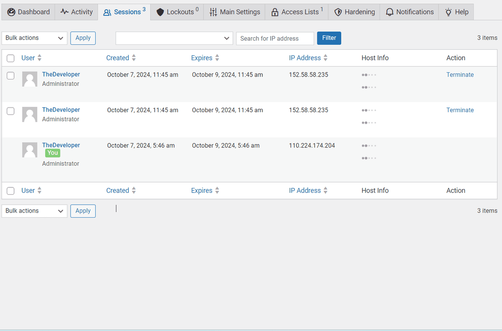This screenshot has height=331, width=502.
Task: Open Notifications via the bell icon
Action: click(389, 12)
